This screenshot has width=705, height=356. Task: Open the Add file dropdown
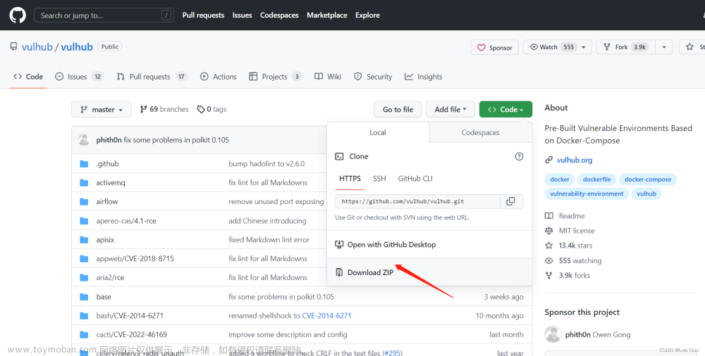450,109
